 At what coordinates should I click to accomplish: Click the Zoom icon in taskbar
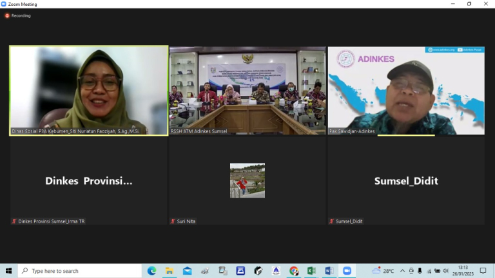pyautogui.click(x=347, y=271)
